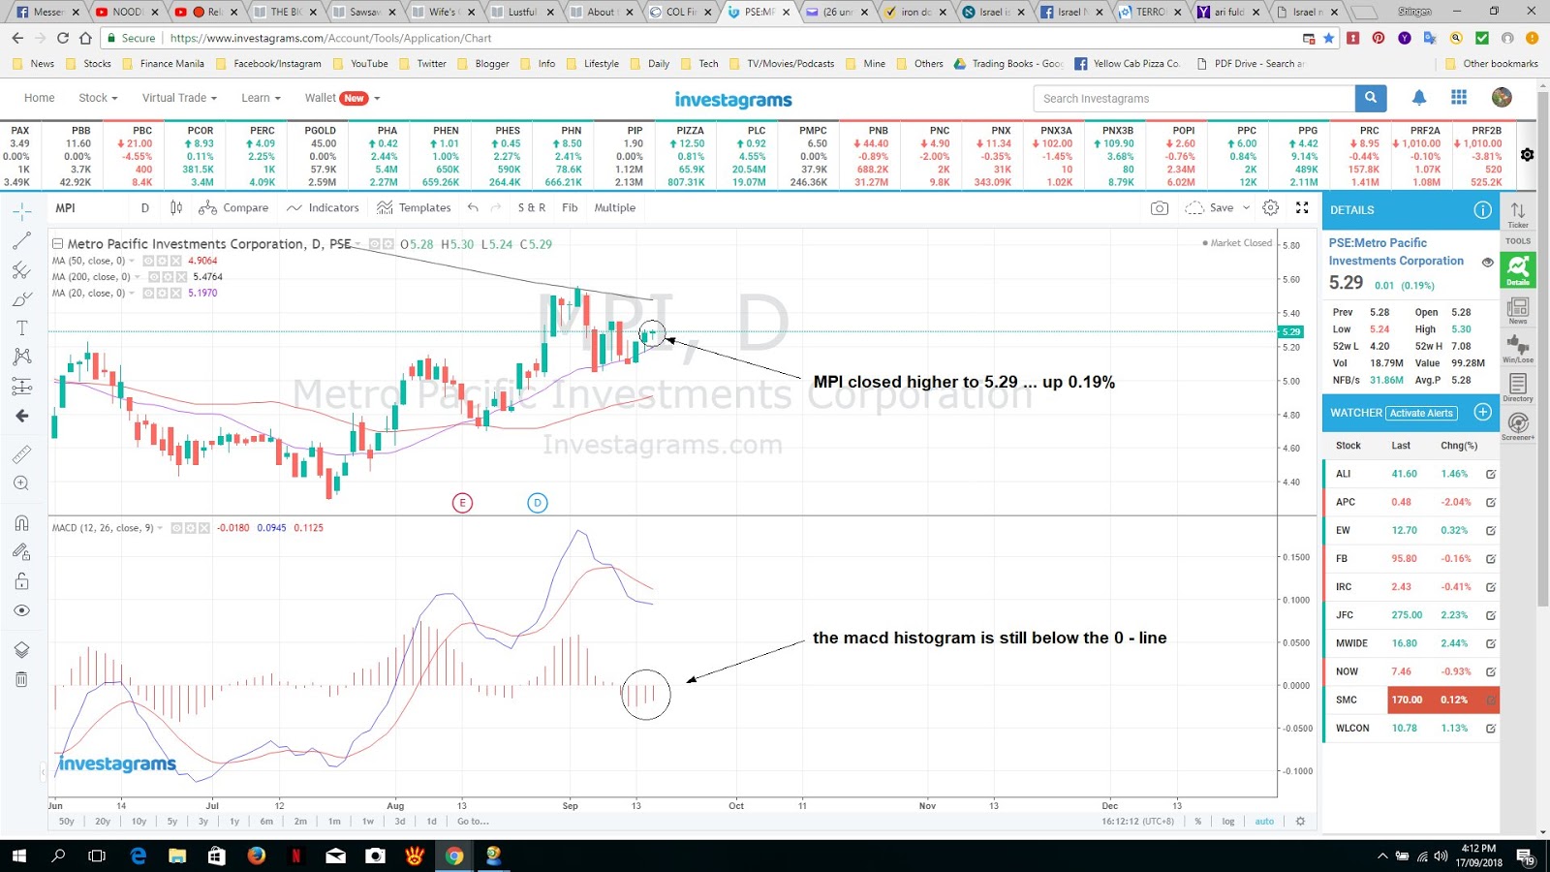Select the ruler measure tool
Image resolution: width=1550 pixels, height=872 pixels.
click(x=21, y=453)
